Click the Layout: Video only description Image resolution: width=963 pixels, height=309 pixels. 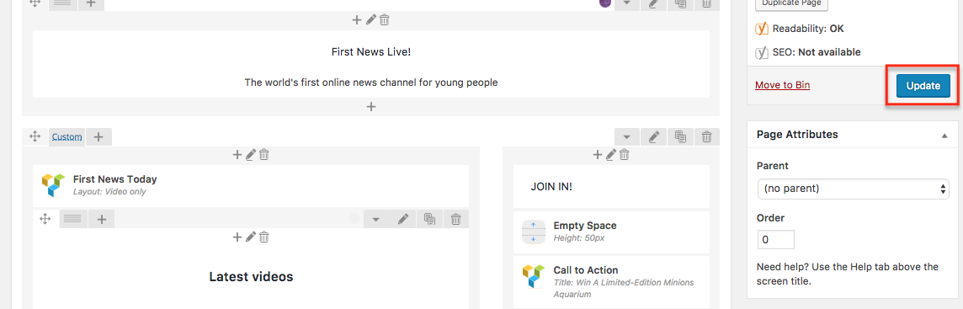tap(109, 192)
